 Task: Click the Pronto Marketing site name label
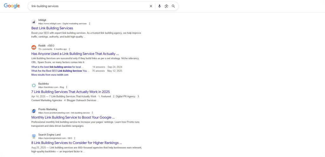[48, 109]
